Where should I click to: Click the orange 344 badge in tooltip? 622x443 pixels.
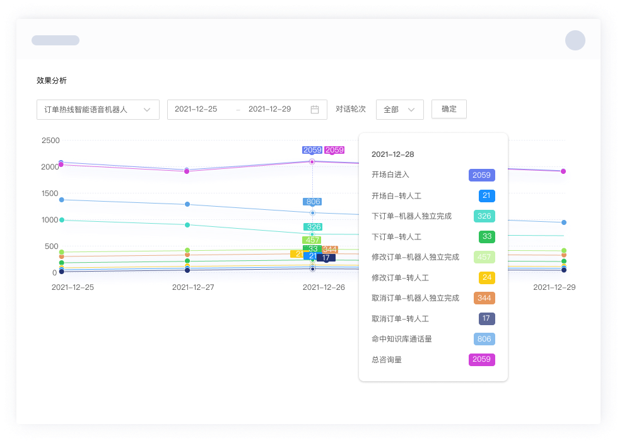(484, 298)
